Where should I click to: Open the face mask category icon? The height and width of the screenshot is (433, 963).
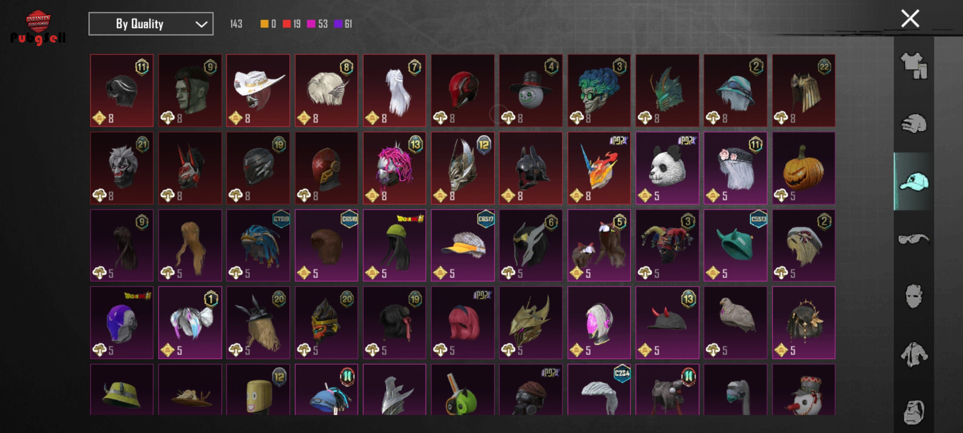(x=914, y=297)
